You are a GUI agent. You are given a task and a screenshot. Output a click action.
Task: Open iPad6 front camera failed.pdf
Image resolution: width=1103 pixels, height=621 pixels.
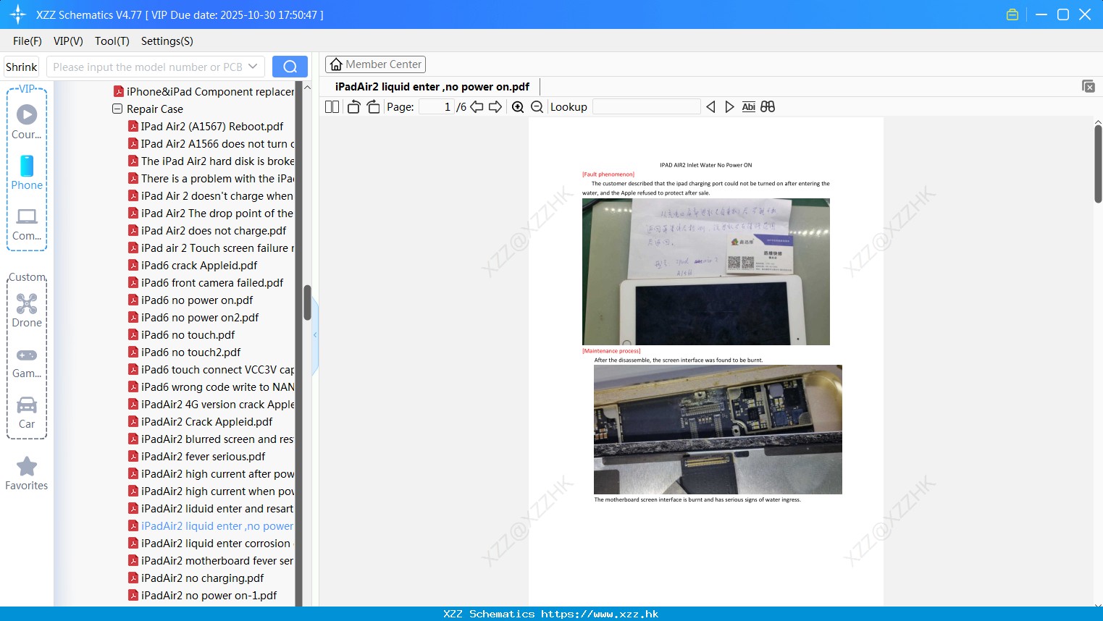[206, 283]
